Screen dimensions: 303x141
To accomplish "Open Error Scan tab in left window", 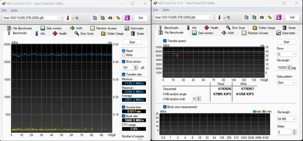I will [84, 33].
